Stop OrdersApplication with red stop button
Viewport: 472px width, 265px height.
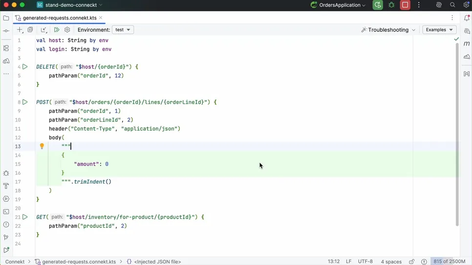(405, 5)
